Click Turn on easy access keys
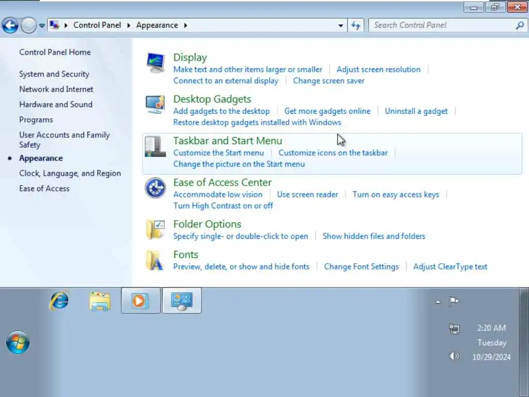The height and width of the screenshot is (397, 529). click(x=396, y=195)
